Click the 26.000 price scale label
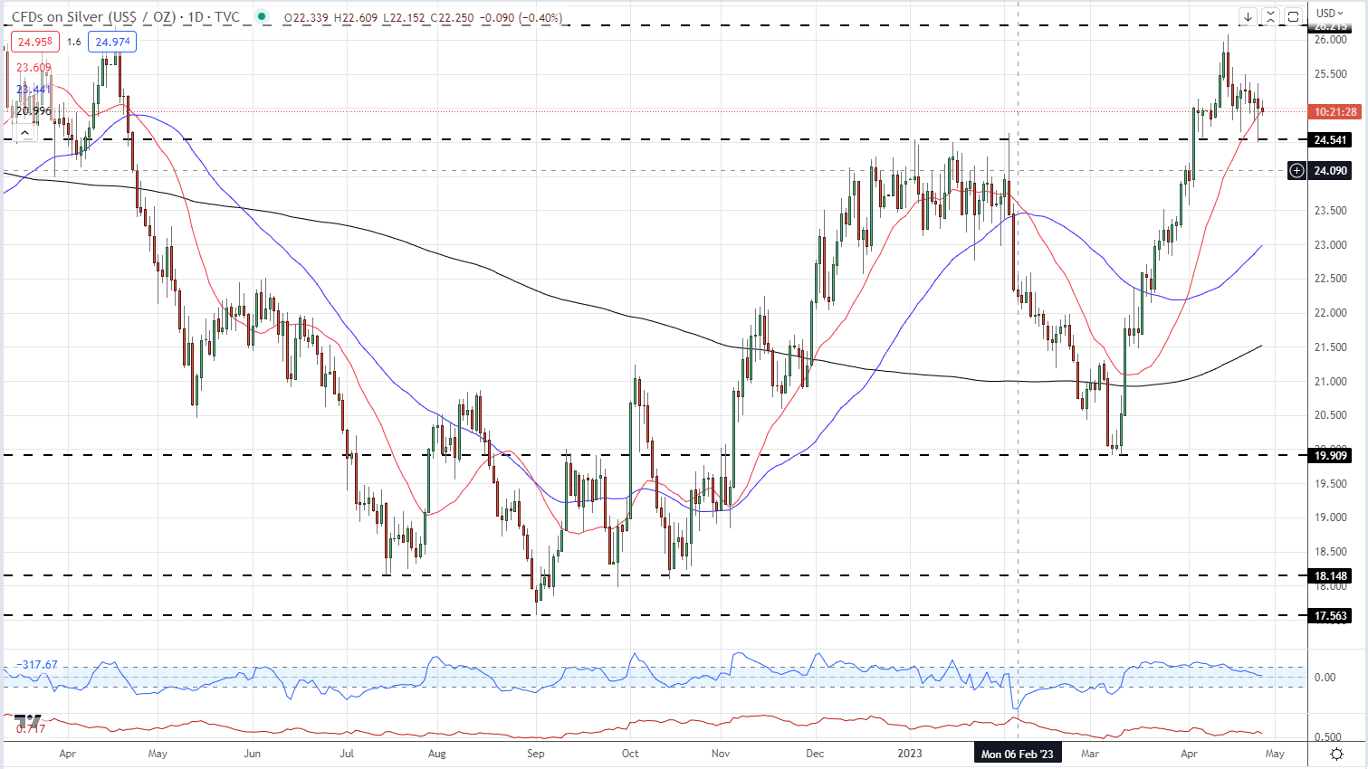This screenshot has width=1368, height=769. (x=1331, y=40)
